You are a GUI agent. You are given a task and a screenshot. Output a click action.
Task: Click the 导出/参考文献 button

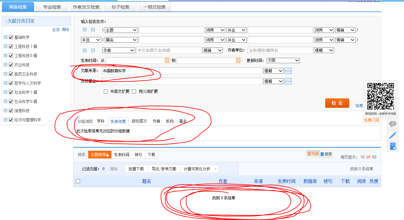164,169
